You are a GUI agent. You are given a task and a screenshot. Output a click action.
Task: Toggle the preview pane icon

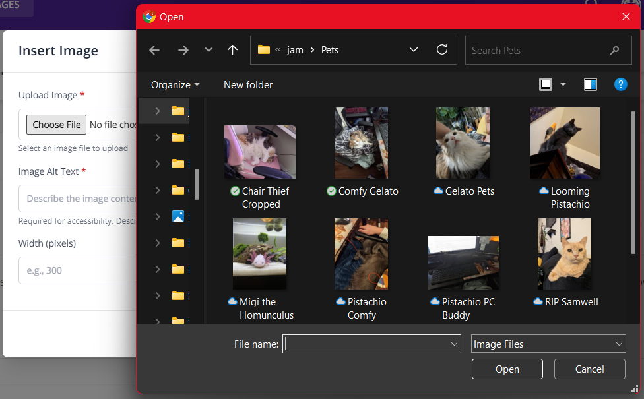coord(591,84)
